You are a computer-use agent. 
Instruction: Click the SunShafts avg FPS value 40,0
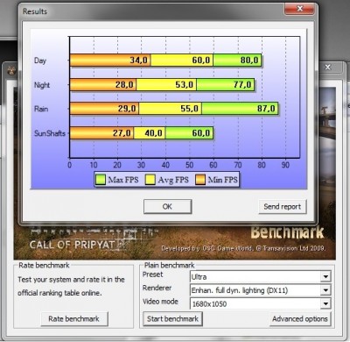coord(153,133)
